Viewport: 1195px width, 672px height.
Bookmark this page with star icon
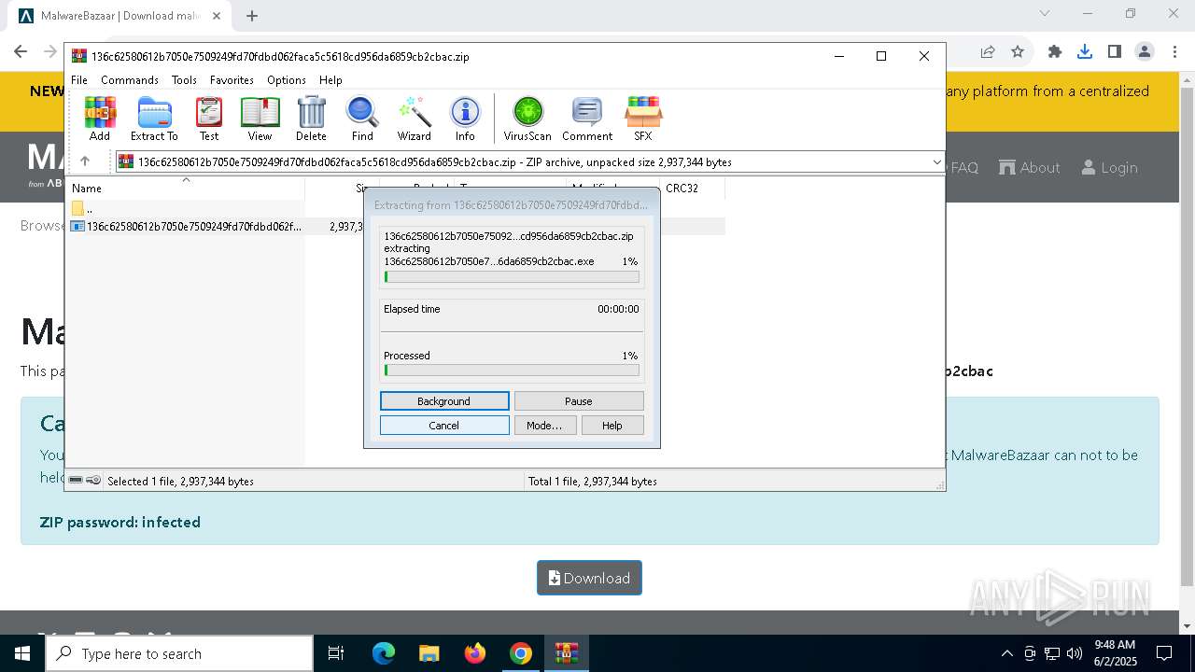coord(1018,52)
